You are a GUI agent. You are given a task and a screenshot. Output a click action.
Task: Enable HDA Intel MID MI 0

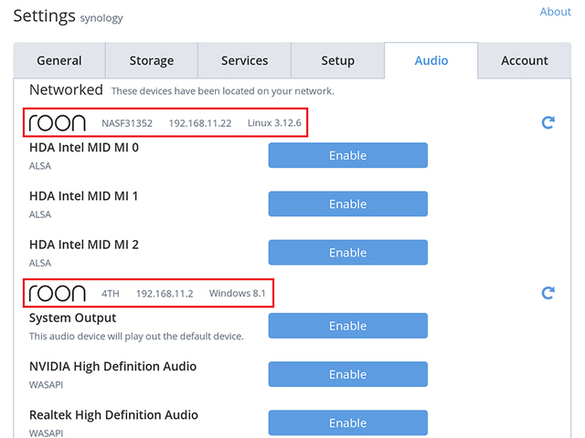(x=347, y=156)
